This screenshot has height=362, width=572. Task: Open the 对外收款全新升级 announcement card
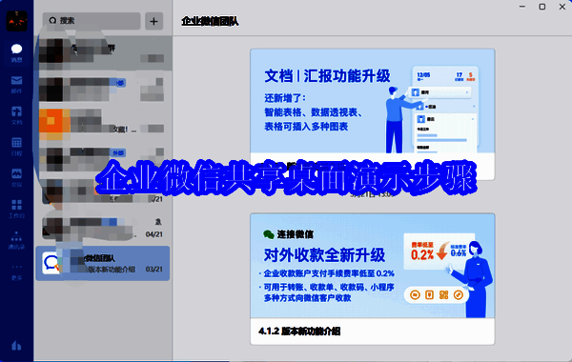[x=373, y=279]
